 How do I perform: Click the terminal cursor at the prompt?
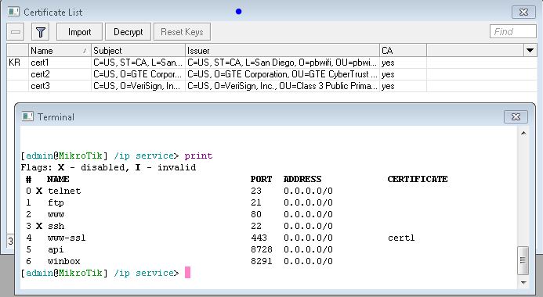pos(187,273)
